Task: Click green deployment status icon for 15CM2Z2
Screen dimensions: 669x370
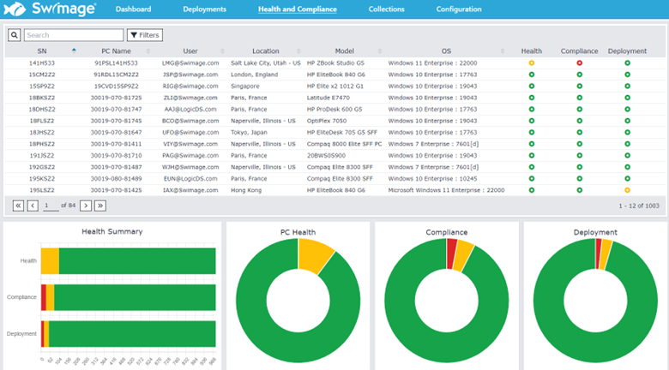Action: 627,75
